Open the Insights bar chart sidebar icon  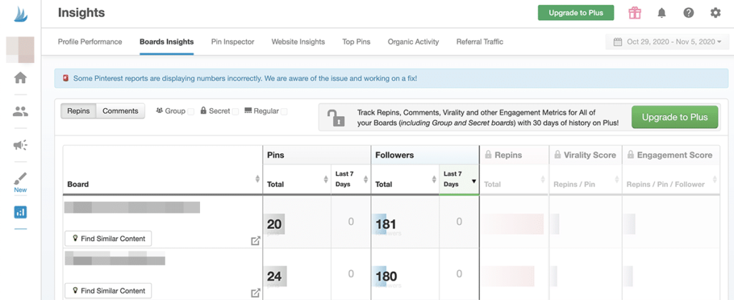tap(20, 212)
